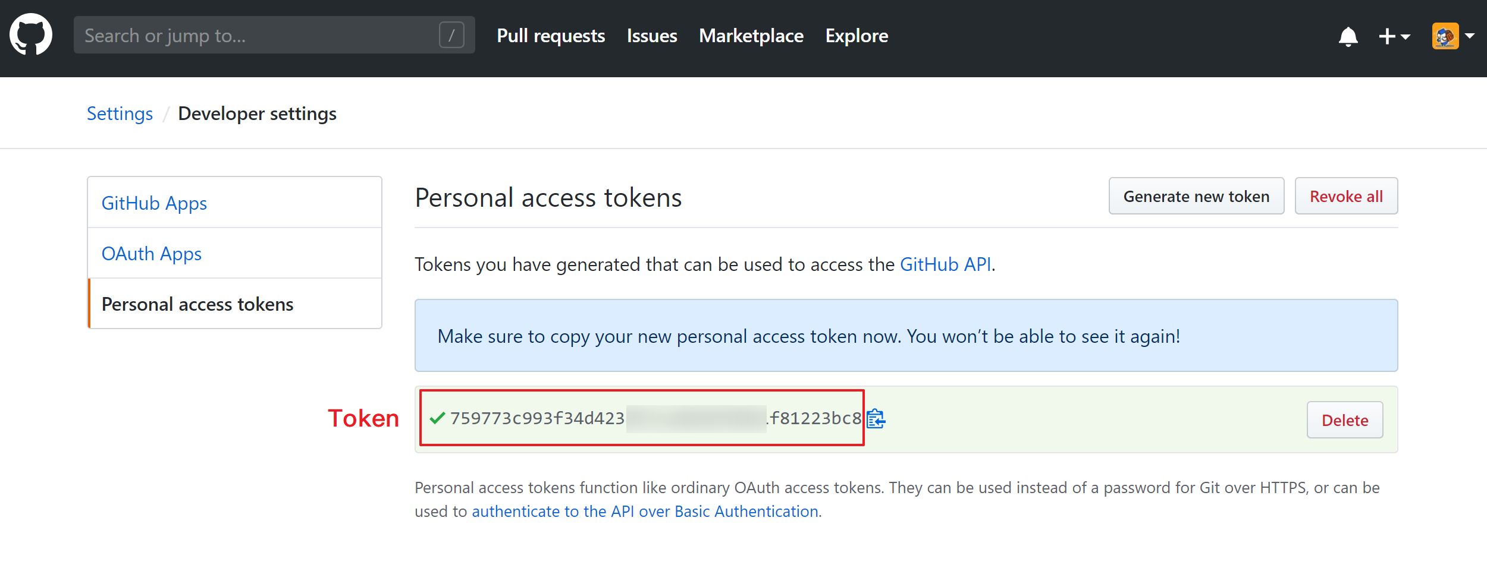The height and width of the screenshot is (565, 1487).
Task: Click the Revoke all button
Action: pyautogui.click(x=1346, y=196)
